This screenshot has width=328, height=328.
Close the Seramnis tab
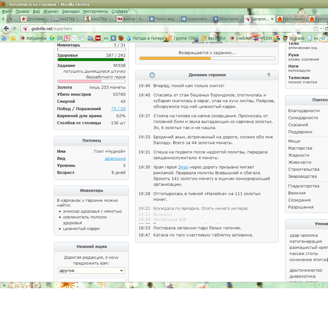coord(272,19)
